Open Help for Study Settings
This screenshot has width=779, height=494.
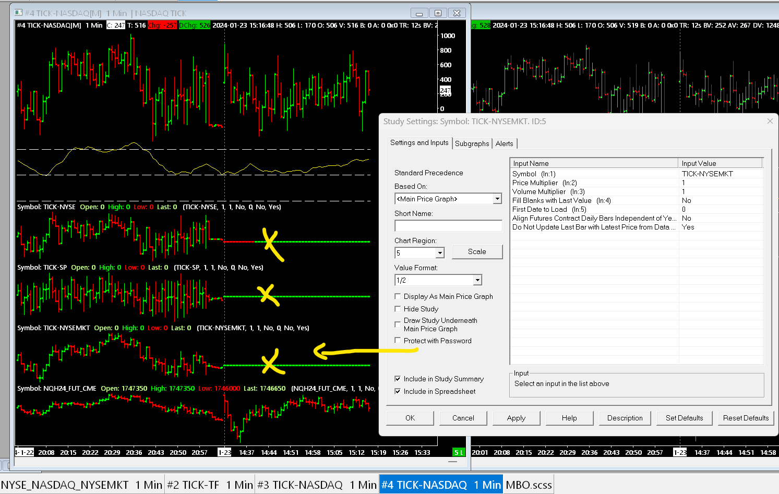(569, 418)
